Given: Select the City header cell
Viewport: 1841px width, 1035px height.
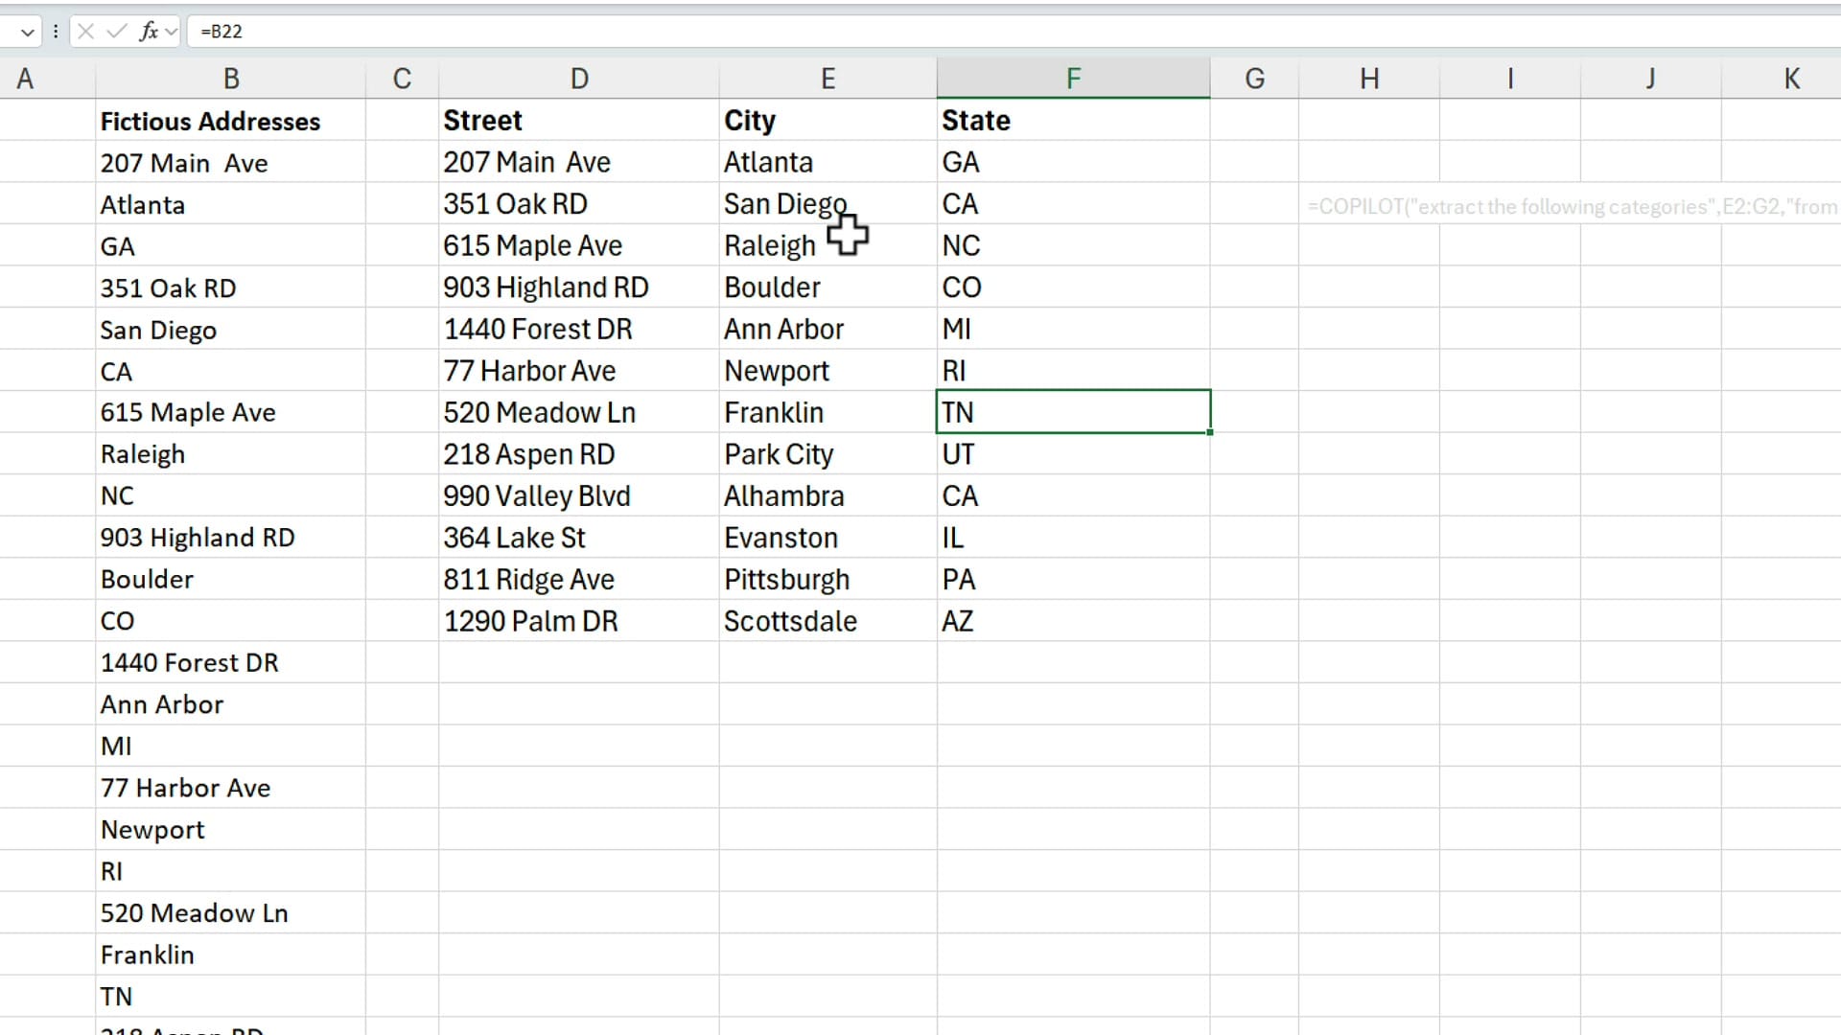Looking at the screenshot, I should pos(827,120).
